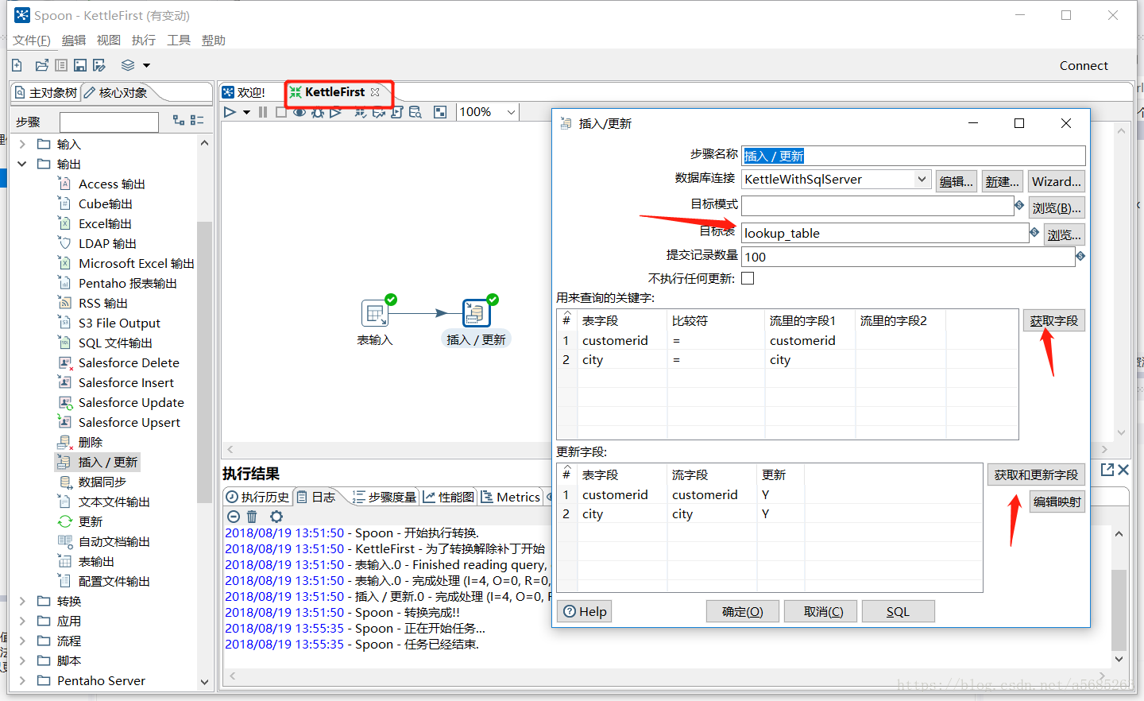1144x701 pixels.
Task: Clear the log with trash icon
Action: coord(252,517)
